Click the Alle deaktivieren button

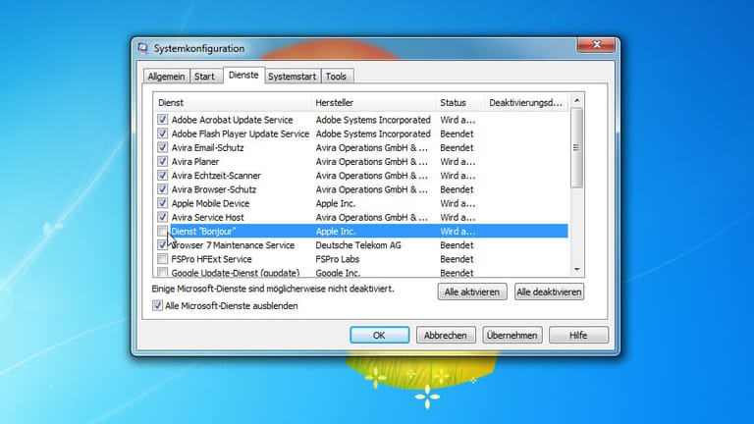coord(549,291)
